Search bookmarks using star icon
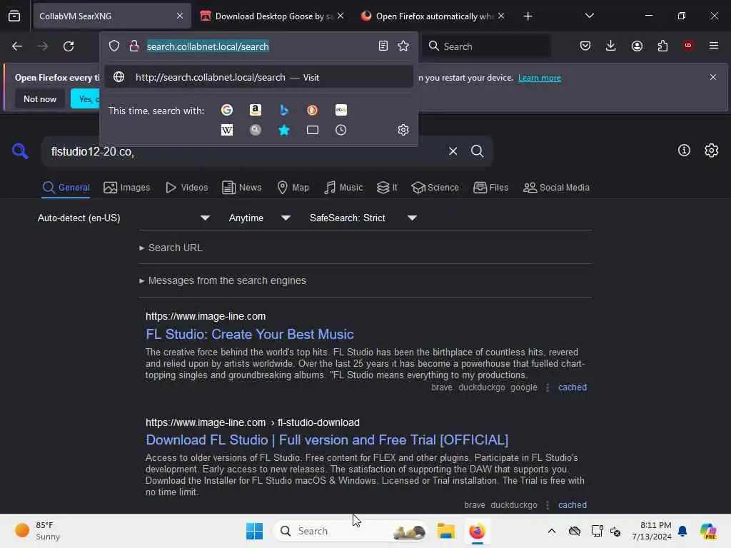731x548 pixels. click(x=284, y=130)
